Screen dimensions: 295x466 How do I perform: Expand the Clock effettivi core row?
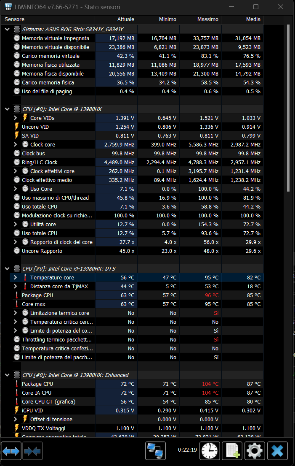16,171
